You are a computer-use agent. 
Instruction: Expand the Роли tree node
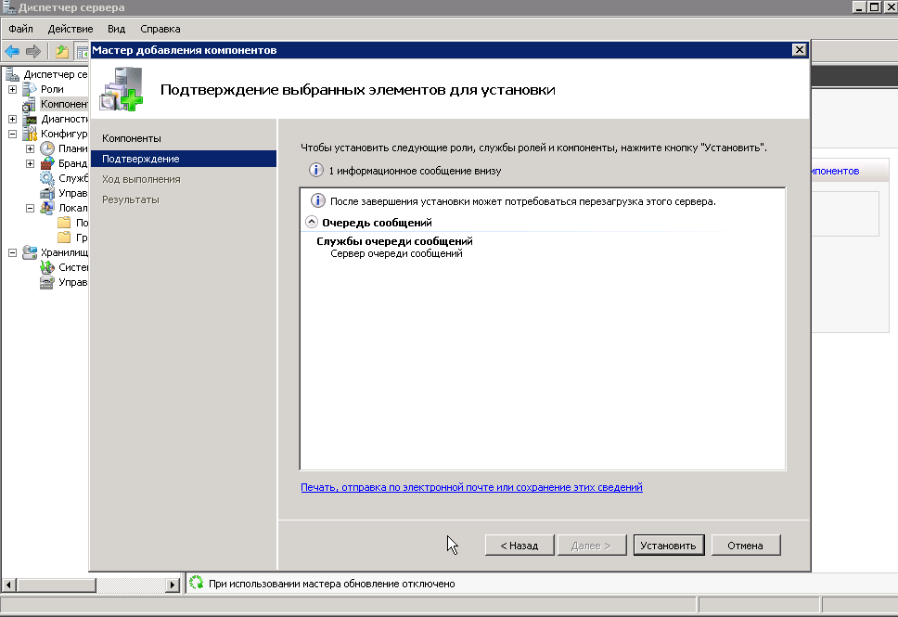pos(12,89)
